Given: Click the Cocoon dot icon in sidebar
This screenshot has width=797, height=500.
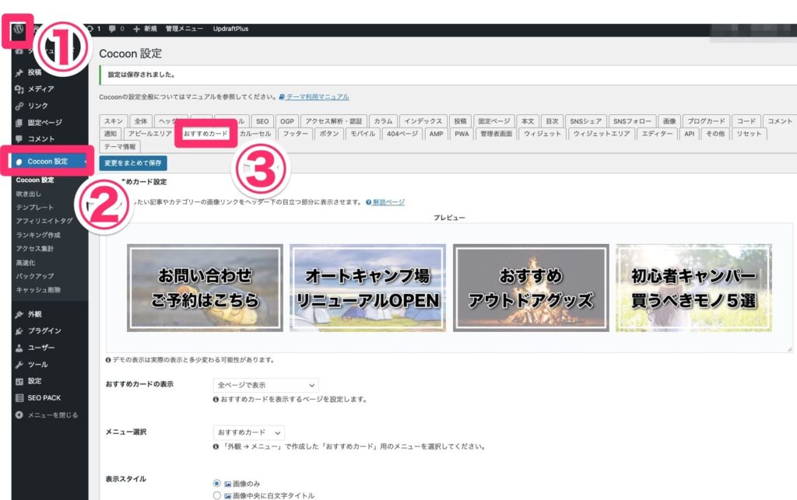Looking at the screenshot, I should [19, 162].
